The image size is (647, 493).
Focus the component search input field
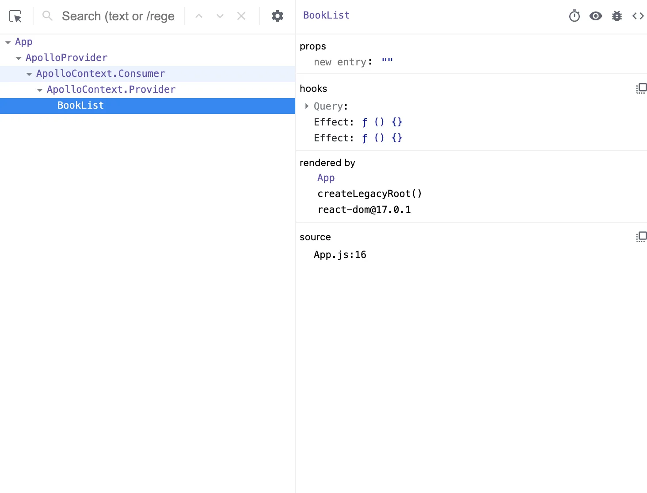(x=118, y=16)
